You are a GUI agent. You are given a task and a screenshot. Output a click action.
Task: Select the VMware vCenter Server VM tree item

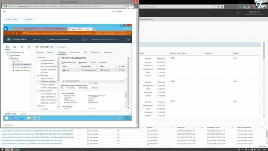[x=21, y=70]
